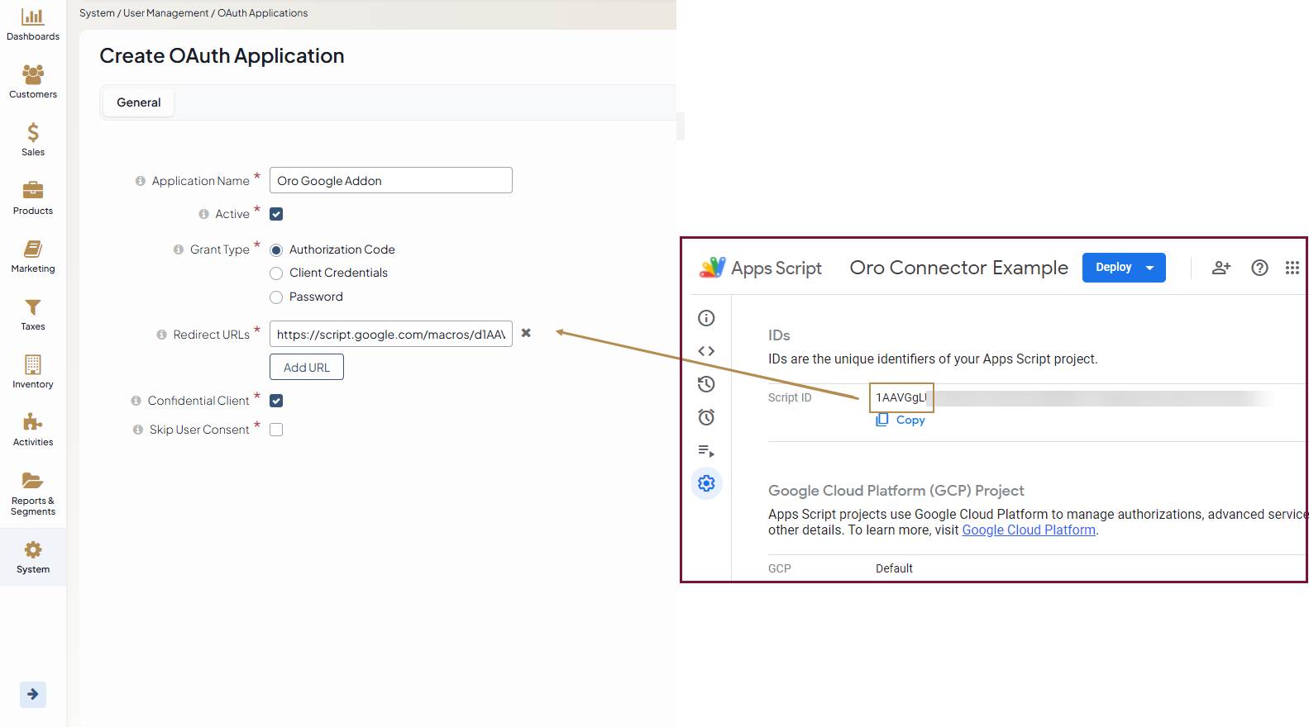The width and height of the screenshot is (1309, 727).
Task: Click the share project add-person icon
Action: (1221, 268)
